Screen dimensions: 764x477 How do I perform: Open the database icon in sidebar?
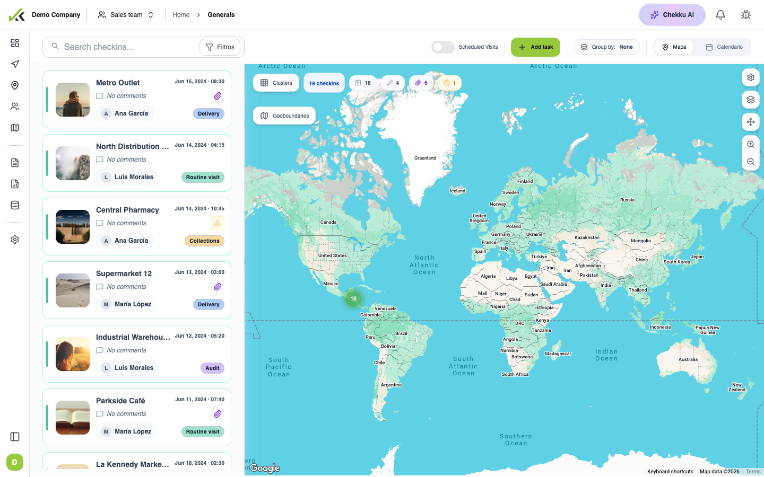15,205
